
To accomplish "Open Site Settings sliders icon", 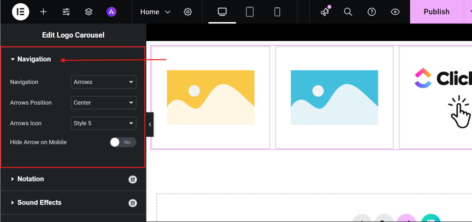I will [x=66, y=12].
